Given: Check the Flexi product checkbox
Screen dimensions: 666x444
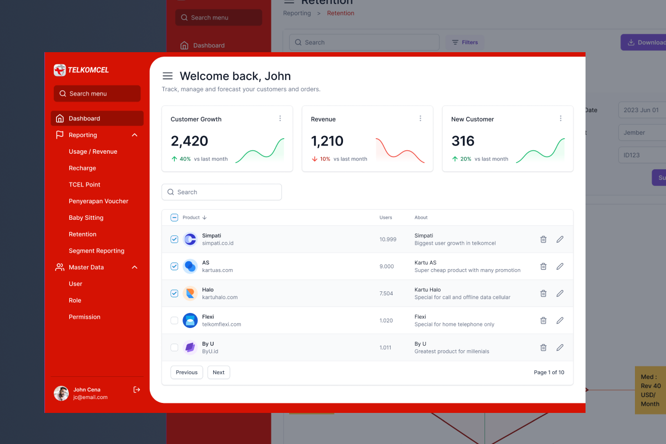Looking at the screenshot, I should pyautogui.click(x=174, y=320).
